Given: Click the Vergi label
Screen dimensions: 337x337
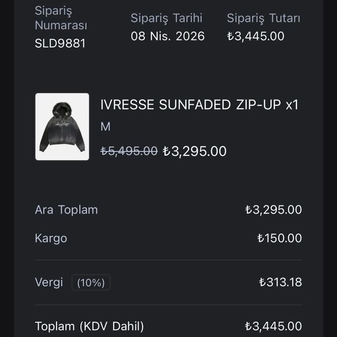Looking at the screenshot, I should coord(49,282).
